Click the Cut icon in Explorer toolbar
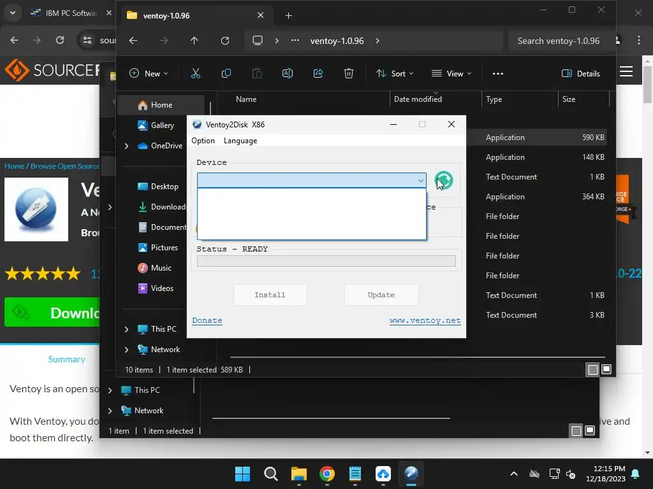Image resolution: width=653 pixels, height=489 pixels. pos(195,74)
